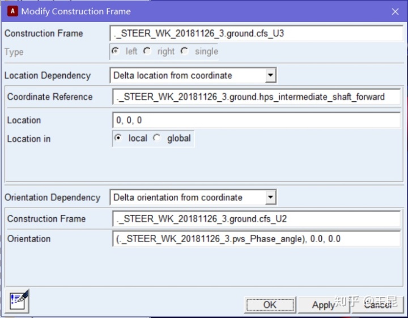Choose the 'left' Type radio button
The height and width of the screenshot is (318, 408).
click(116, 51)
